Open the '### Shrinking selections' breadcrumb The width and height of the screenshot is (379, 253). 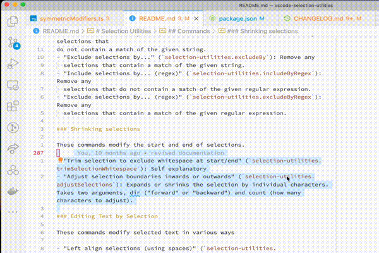coord(258,31)
